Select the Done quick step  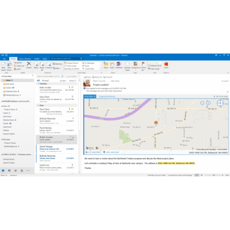click(x=86, y=66)
